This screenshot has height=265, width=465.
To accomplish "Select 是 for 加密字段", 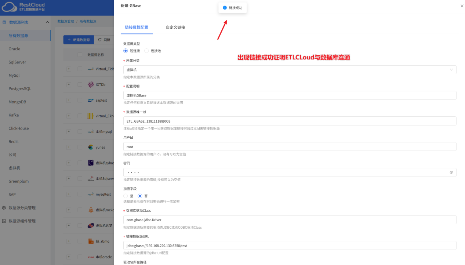I will (125, 196).
